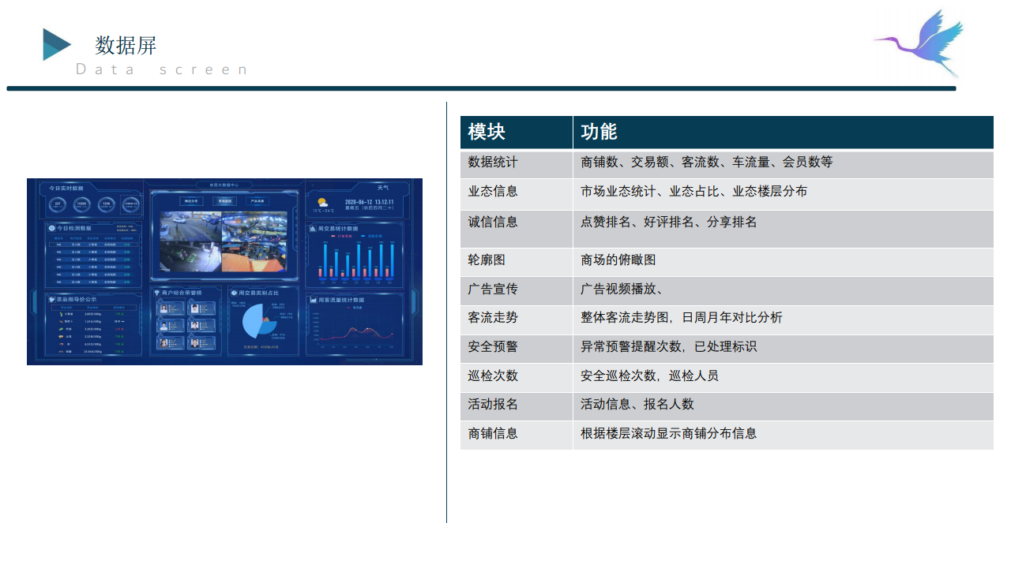Viewport: 1011px width, 568px height.
Task: Click the sun-and-cloud weather icon
Action: (323, 204)
